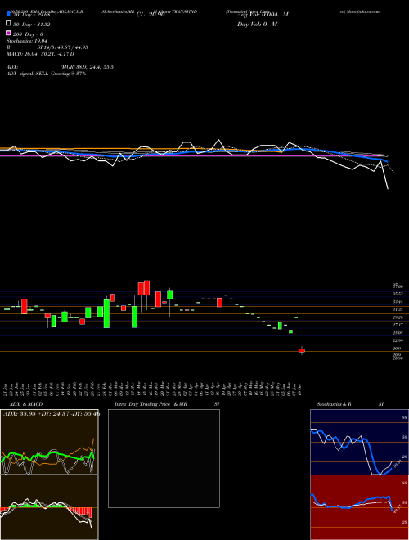Click the 'Stochastics & R' panel title
409x540 pixels.
point(335,404)
